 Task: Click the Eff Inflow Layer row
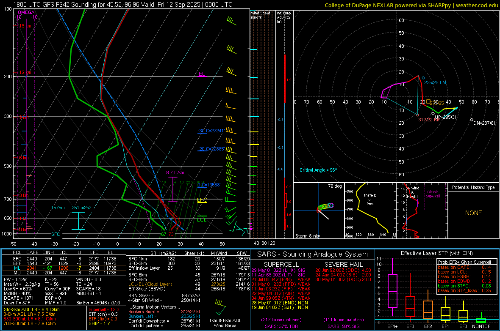point(189,268)
